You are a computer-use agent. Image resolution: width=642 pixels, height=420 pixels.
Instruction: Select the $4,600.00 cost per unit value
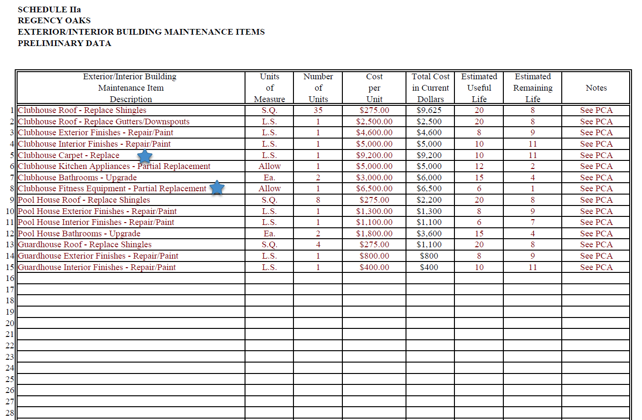tap(374, 132)
